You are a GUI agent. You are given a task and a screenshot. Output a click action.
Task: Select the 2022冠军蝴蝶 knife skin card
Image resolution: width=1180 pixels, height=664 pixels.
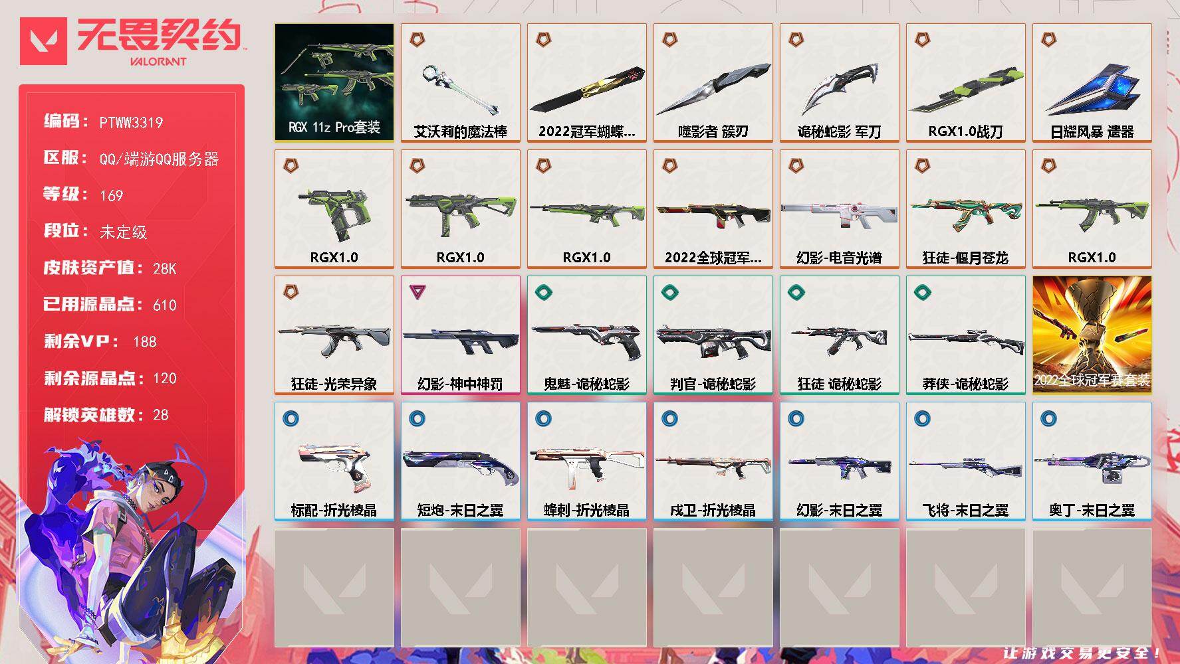(x=587, y=82)
